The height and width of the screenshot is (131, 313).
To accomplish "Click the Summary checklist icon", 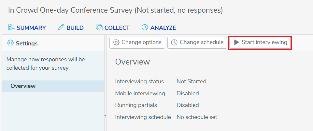I will coord(11,27).
